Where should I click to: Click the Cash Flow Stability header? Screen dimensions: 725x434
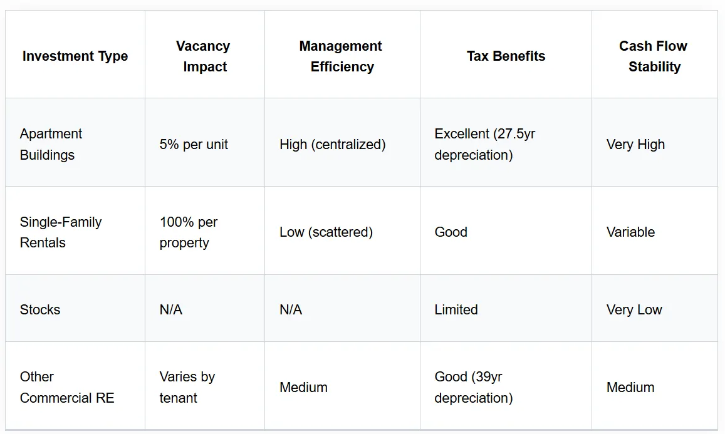click(654, 56)
